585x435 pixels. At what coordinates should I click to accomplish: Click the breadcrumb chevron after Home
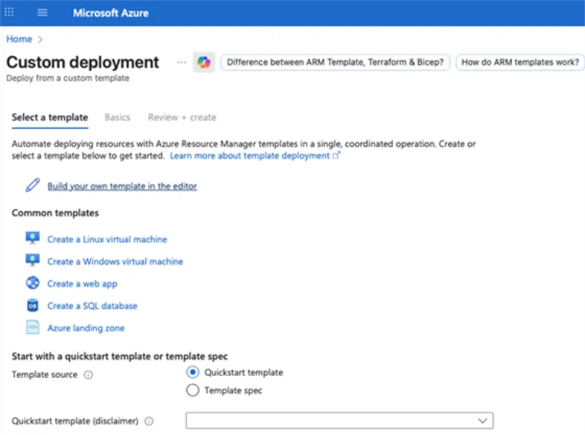point(40,39)
